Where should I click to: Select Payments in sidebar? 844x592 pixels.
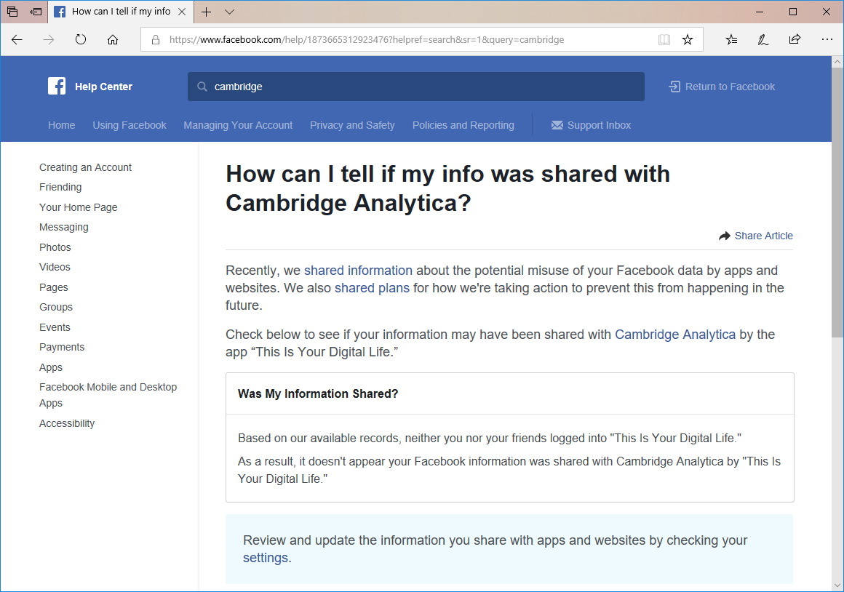[61, 347]
